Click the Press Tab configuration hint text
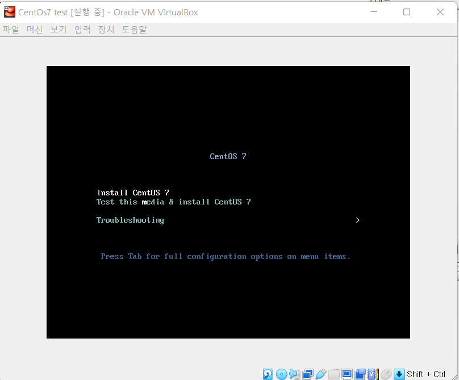 [x=226, y=256]
